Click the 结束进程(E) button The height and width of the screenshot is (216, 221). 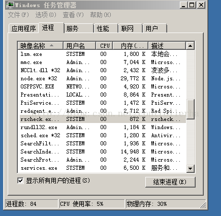tap(170, 182)
